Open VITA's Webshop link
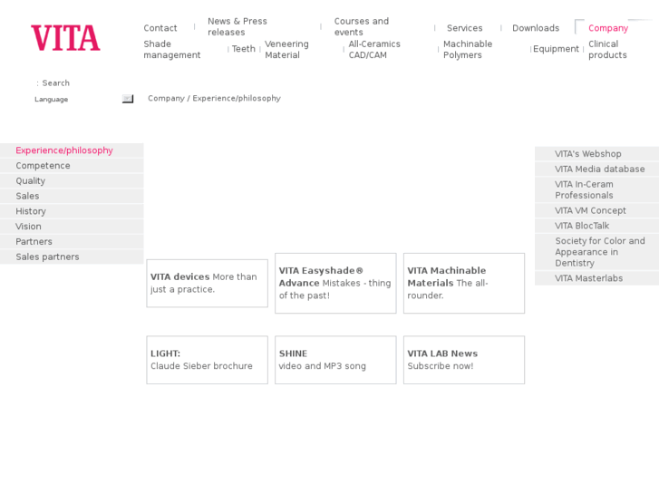 588,154
